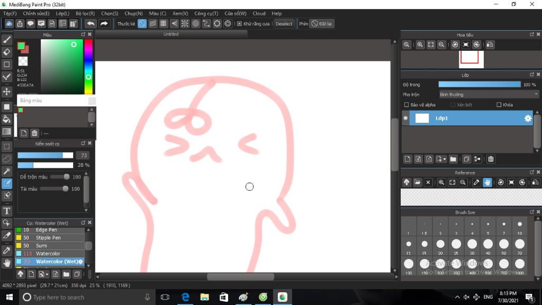Pick the Bucket fill tool
The width and height of the screenshot is (542, 305).
tap(6, 119)
